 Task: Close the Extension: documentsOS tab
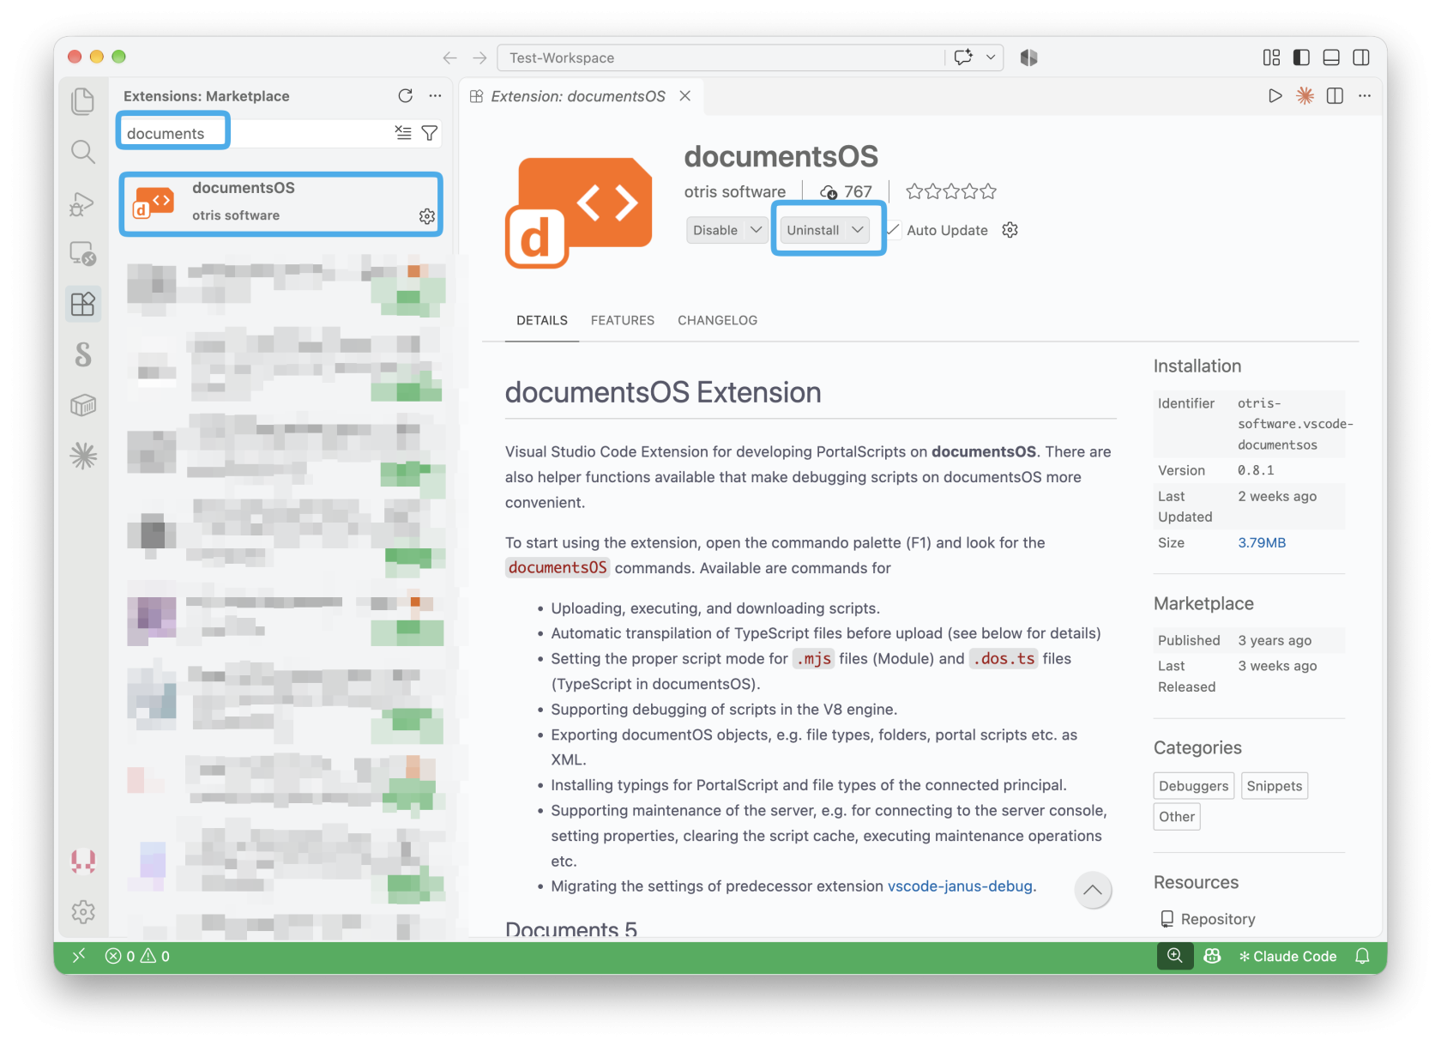pos(684,95)
